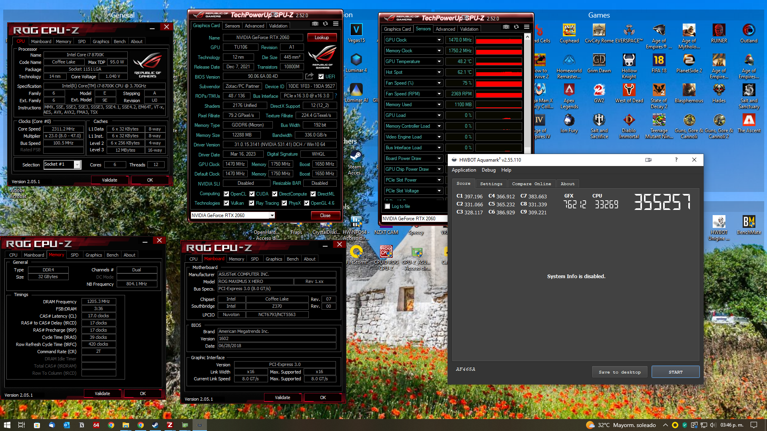Open the Settings tab in HWBOT Aquamark

(491, 184)
